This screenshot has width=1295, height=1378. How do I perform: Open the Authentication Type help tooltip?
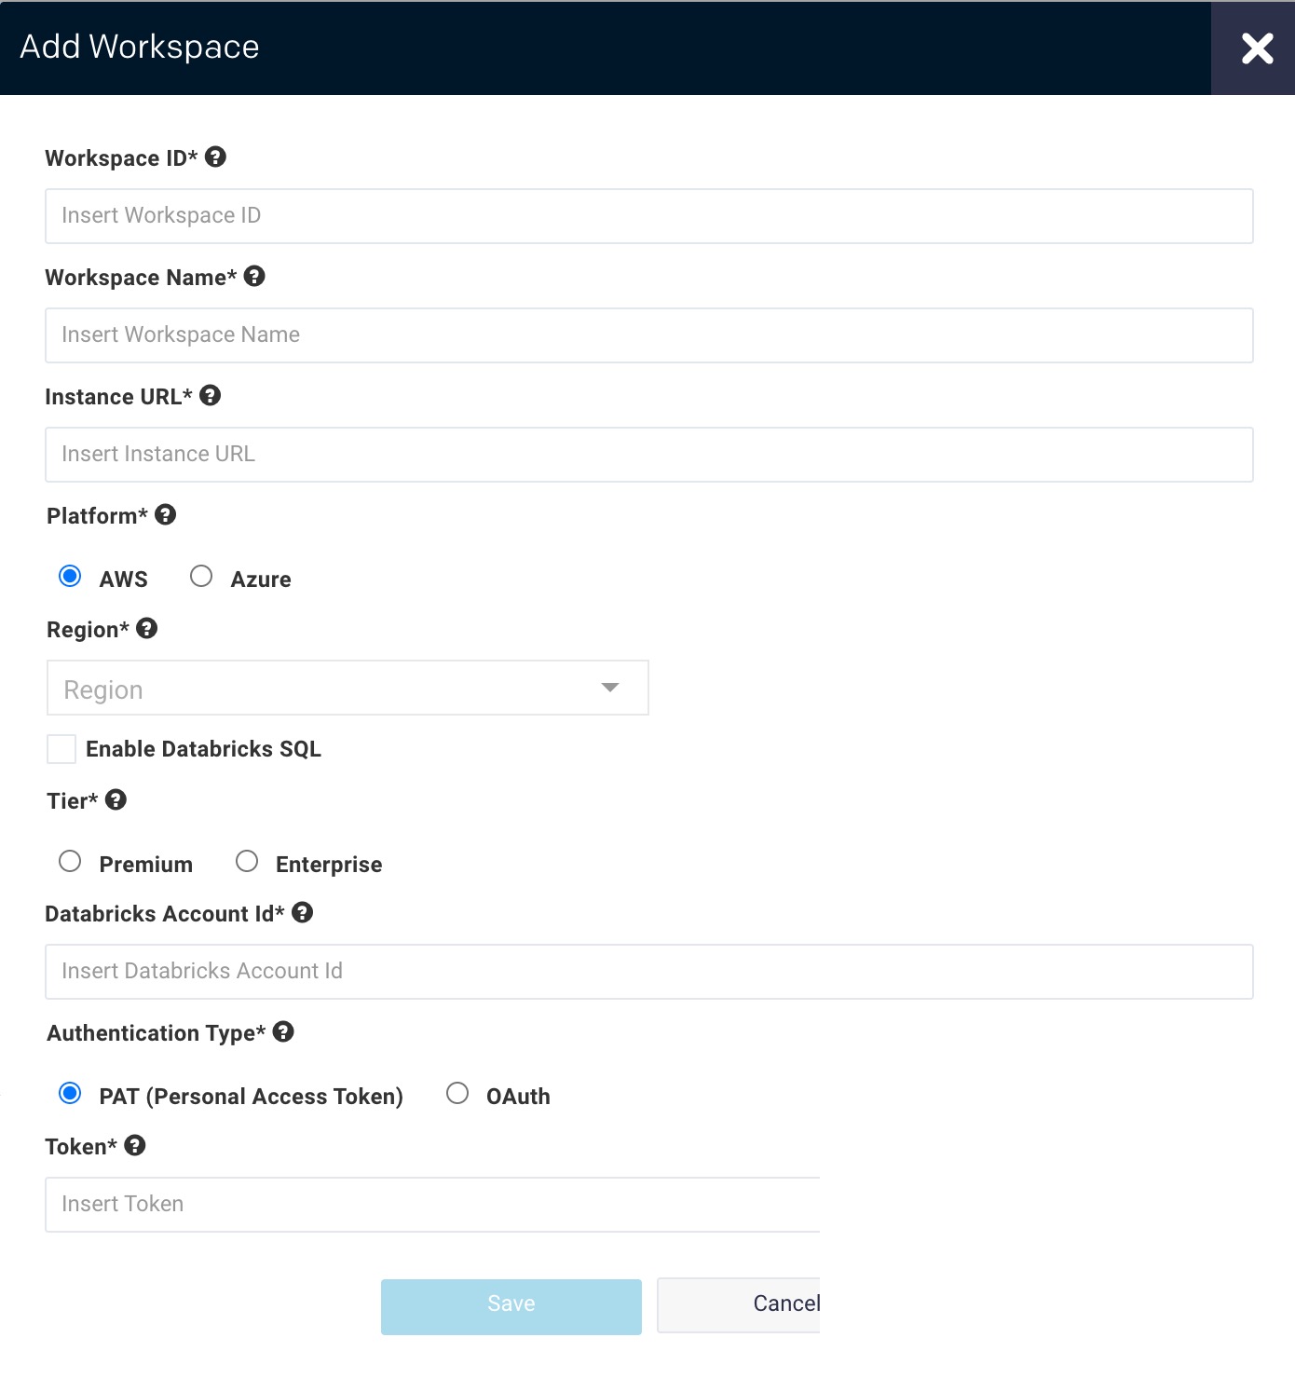click(284, 1032)
